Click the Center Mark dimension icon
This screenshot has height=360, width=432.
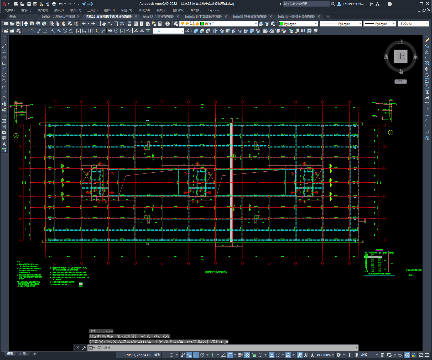point(116,31)
